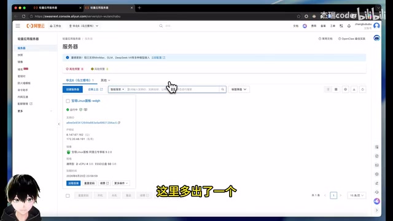Open 费用 in top navigation
The image size is (393, 221).
[314, 26]
